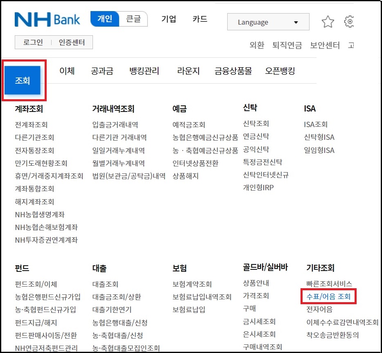This screenshot has width=382, height=353.
Task: Click the 로그인 button
Action: point(32,42)
